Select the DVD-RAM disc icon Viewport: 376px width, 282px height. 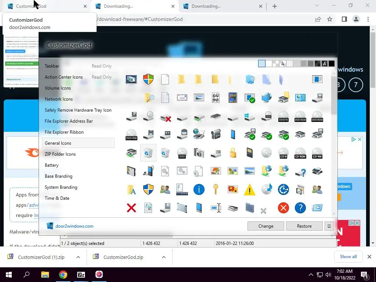(300, 116)
